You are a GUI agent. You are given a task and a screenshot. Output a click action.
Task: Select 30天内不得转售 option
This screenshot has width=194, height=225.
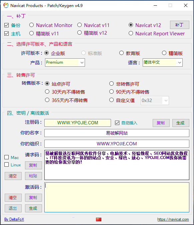(47, 92)
